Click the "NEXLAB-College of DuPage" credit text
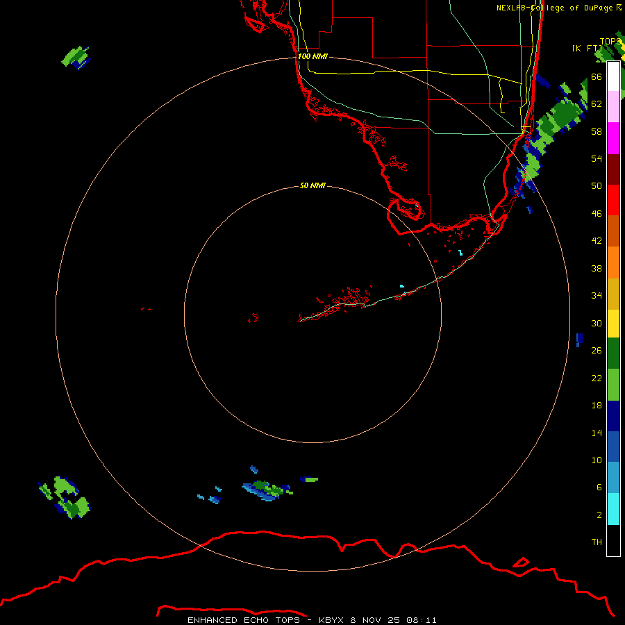Viewport: 625px width, 625px height. (x=554, y=8)
